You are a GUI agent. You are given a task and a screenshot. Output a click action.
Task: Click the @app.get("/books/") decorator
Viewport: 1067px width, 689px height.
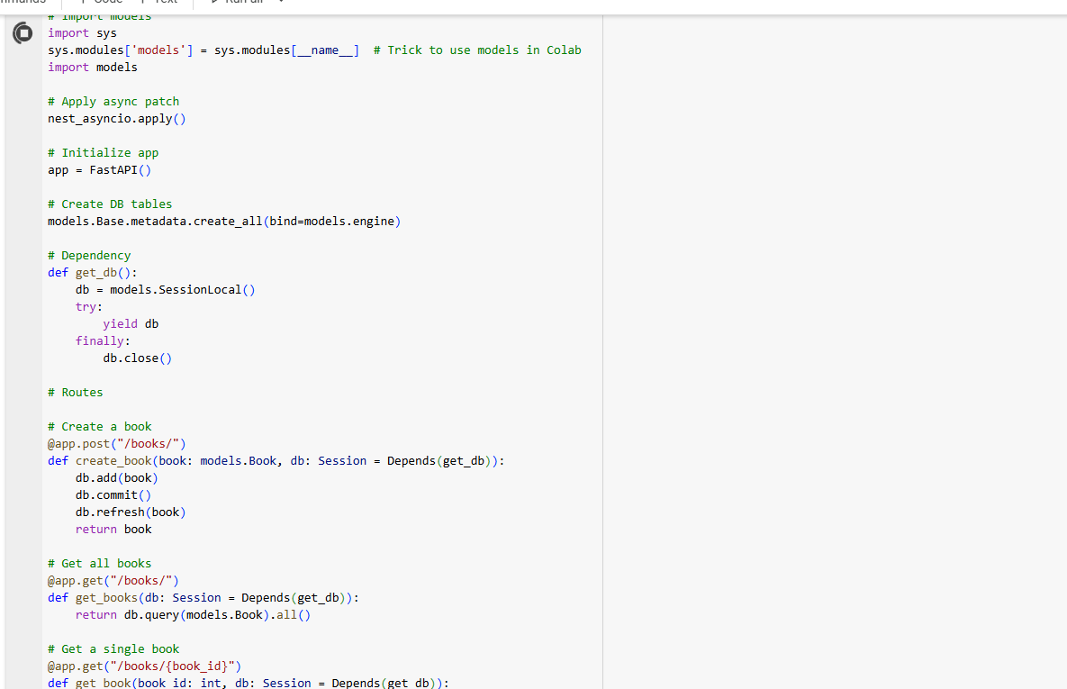pyautogui.click(x=113, y=581)
